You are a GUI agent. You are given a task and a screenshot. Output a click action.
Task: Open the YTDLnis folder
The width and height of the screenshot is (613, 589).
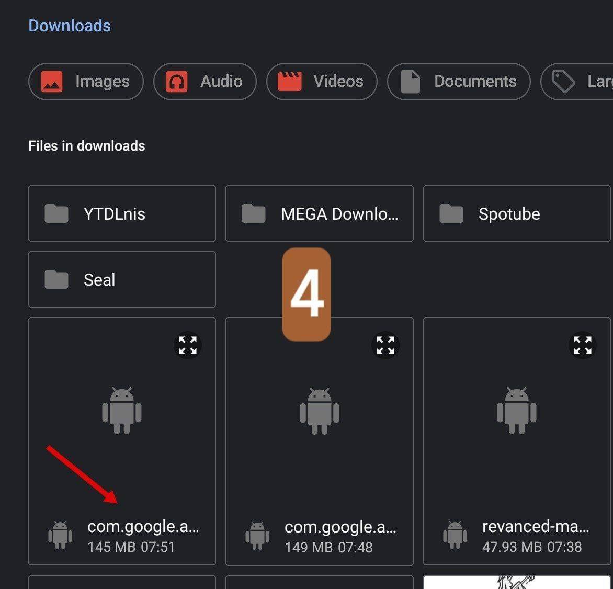pyautogui.click(x=122, y=213)
